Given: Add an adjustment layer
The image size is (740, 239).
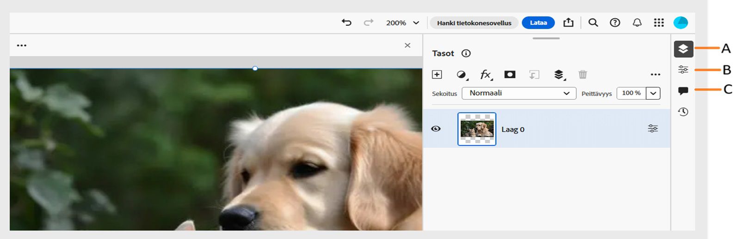Looking at the screenshot, I should click(x=462, y=75).
